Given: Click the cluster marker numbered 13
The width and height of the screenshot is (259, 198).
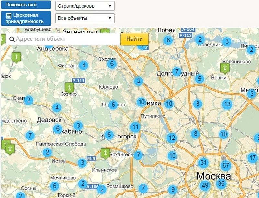Looking at the screenshot, I should (227, 104).
